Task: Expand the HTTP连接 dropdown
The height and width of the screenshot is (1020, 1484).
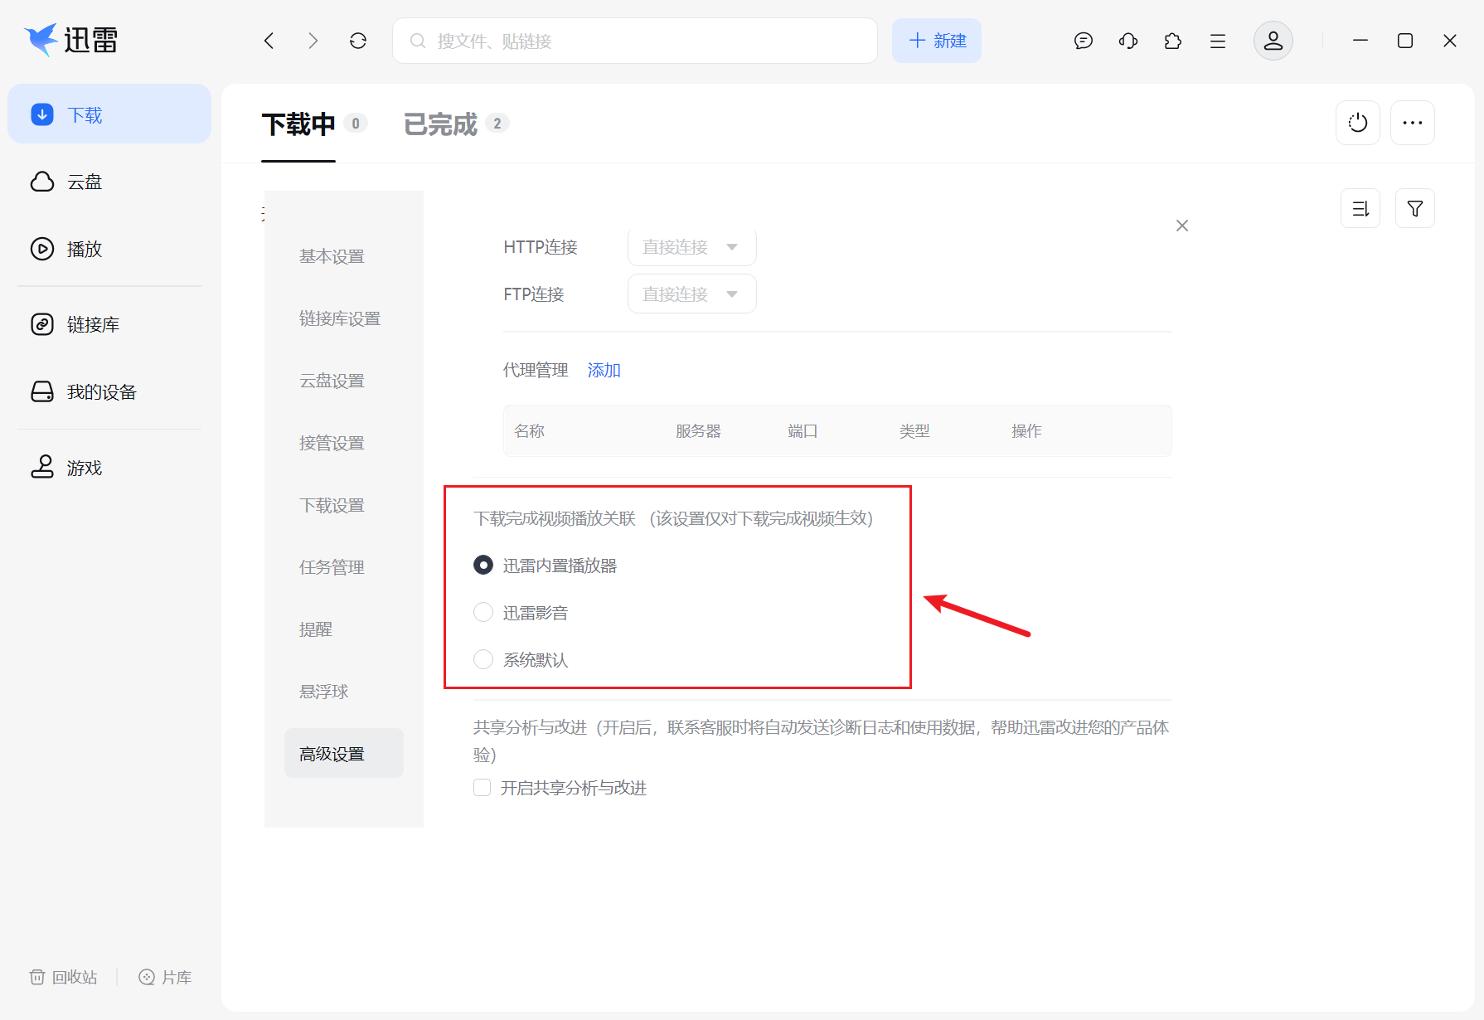Action: point(691,246)
